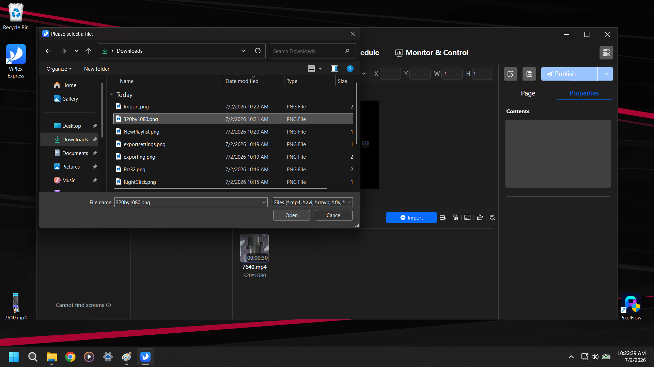This screenshot has height=367, width=654.
Task: Click the H height input field
Action: [x=482, y=74]
